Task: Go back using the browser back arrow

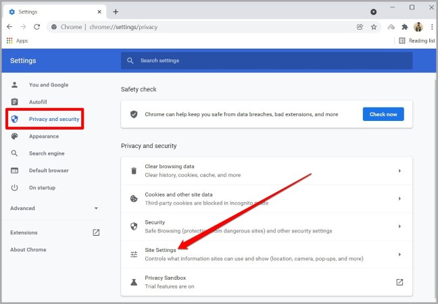Action: coord(9,27)
